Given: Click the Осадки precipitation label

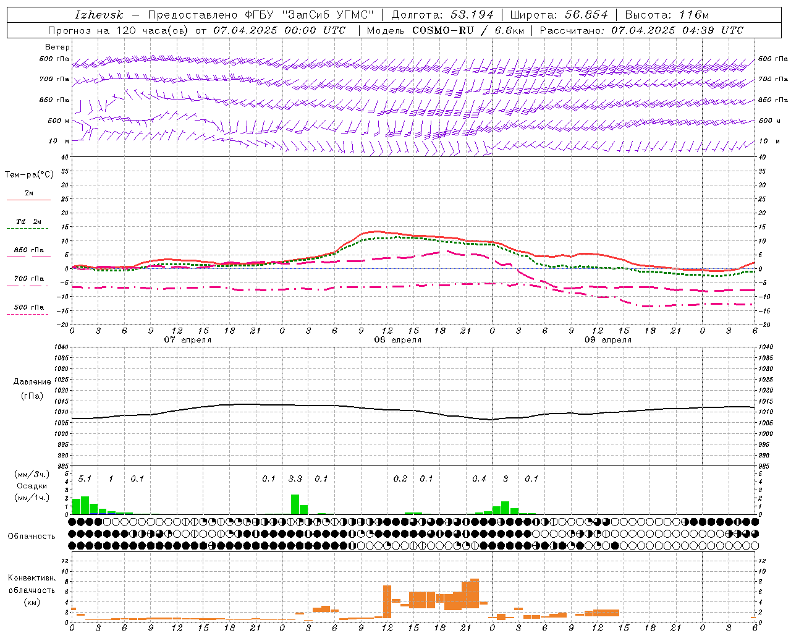Looking at the screenshot, I should click(x=32, y=486).
